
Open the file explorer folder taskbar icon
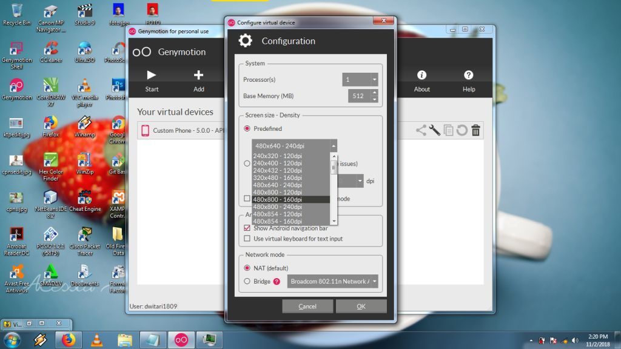125,340
